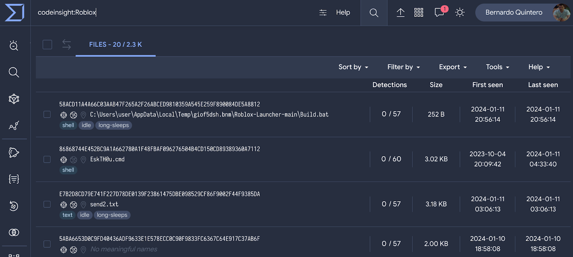Click the Detections column header

(x=390, y=85)
